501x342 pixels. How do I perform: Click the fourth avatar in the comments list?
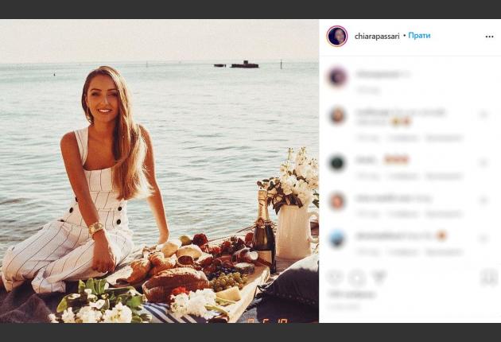pyautogui.click(x=337, y=200)
